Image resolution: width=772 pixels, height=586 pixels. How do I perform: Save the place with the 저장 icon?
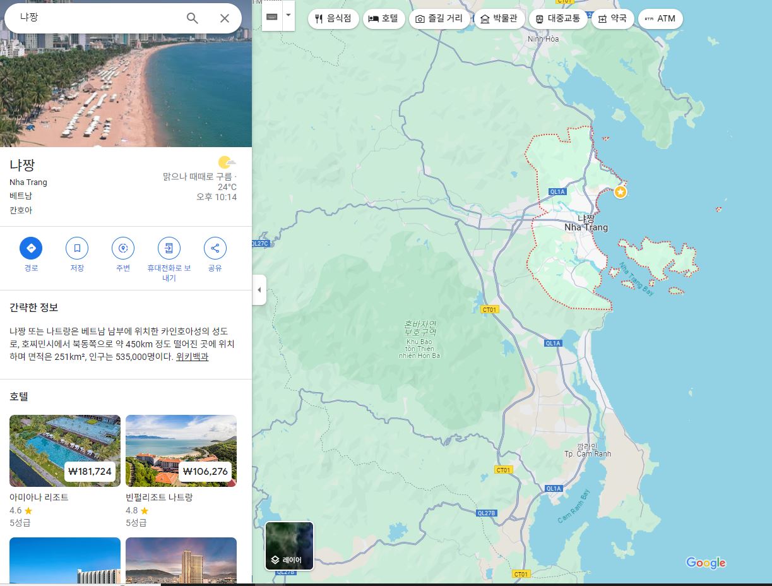tap(77, 248)
